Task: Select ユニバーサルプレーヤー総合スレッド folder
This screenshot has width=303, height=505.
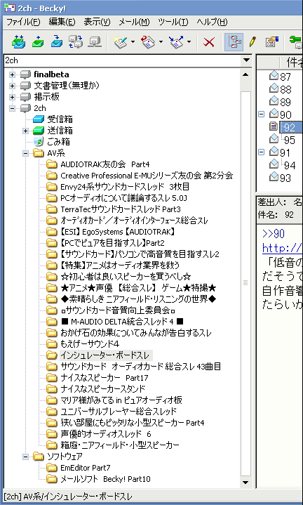Action: [119, 412]
